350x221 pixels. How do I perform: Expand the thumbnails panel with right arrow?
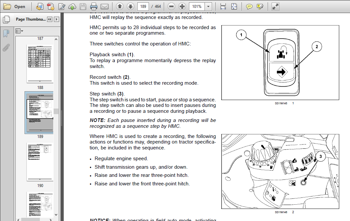[57, 19]
